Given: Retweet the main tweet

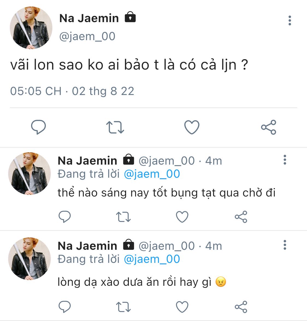Looking at the screenshot, I should point(115,127).
